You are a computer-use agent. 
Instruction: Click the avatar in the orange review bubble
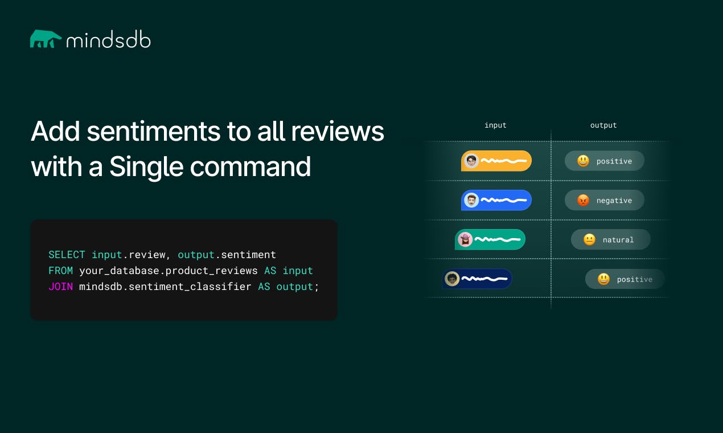471,161
